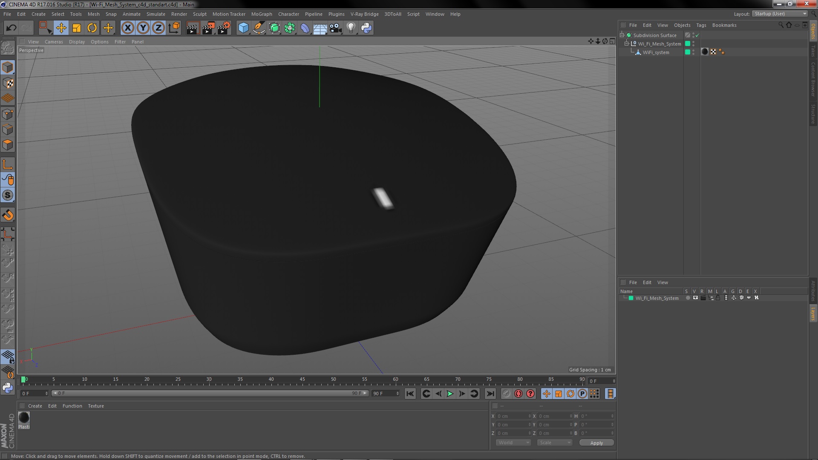Click the Apply button
The image size is (818, 460).
tap(596, 443)
